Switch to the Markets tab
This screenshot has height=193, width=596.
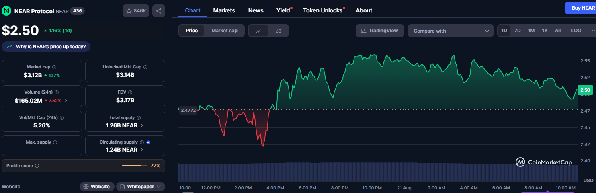224,10
